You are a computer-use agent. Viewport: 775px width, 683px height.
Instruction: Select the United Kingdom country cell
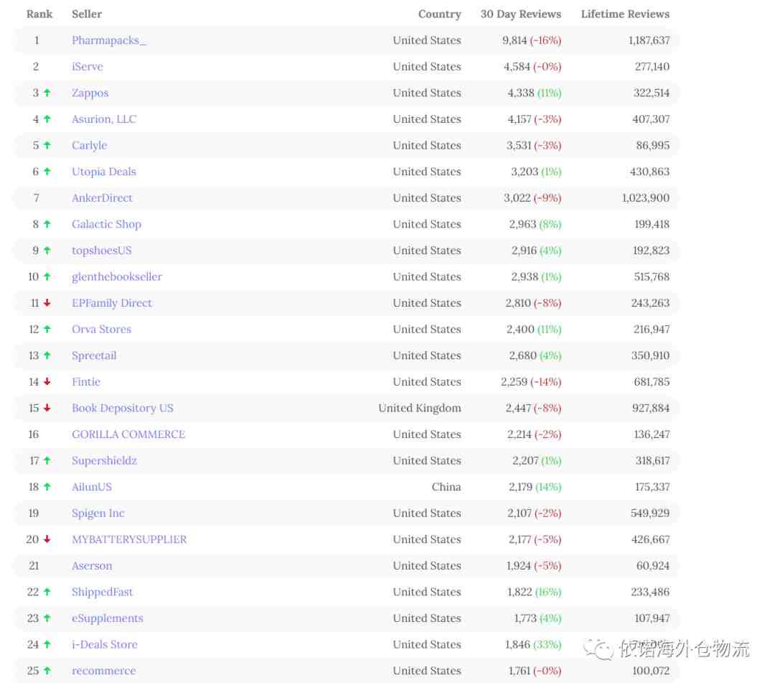[420, 407]
